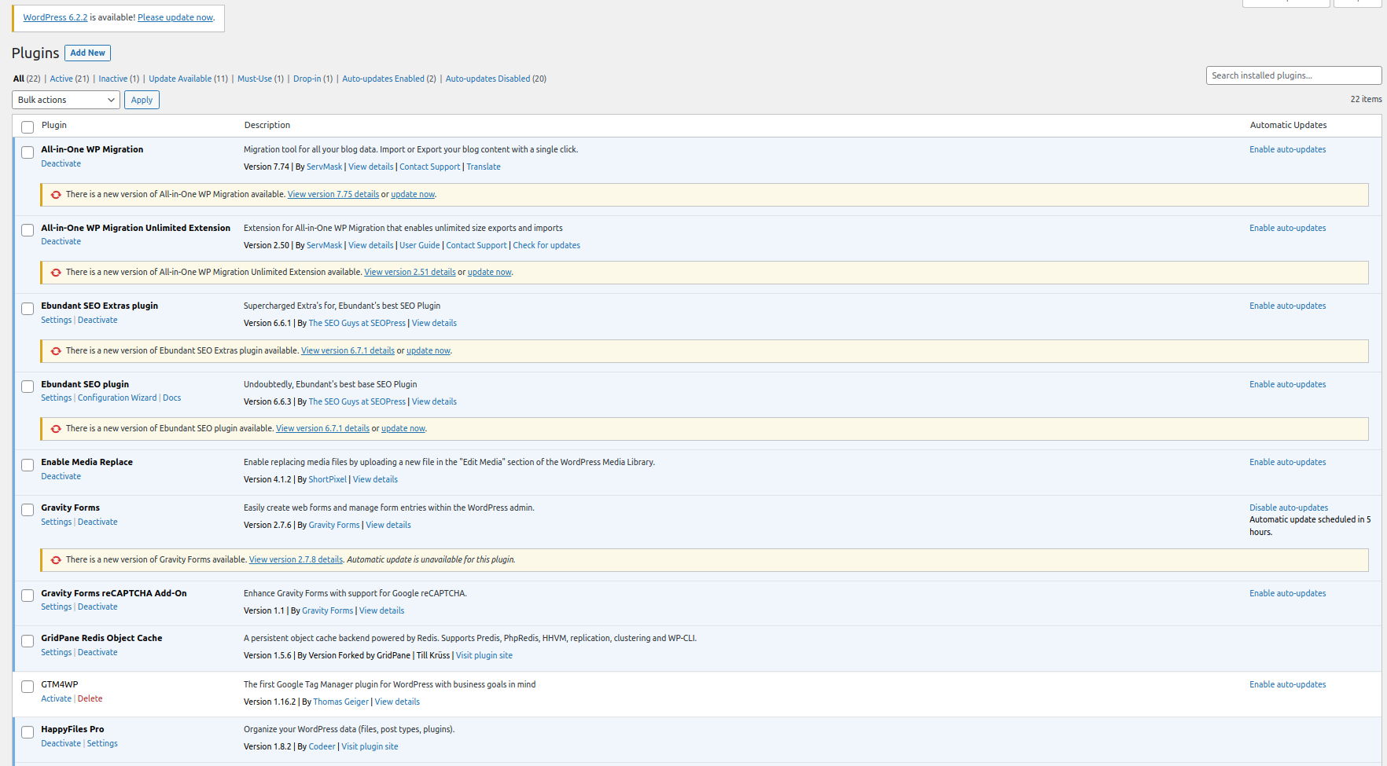Select the GTM4WP plugin checkbox
This screenshot has height=766, width=1387.
pyautogui.click(x=28, y=687)
